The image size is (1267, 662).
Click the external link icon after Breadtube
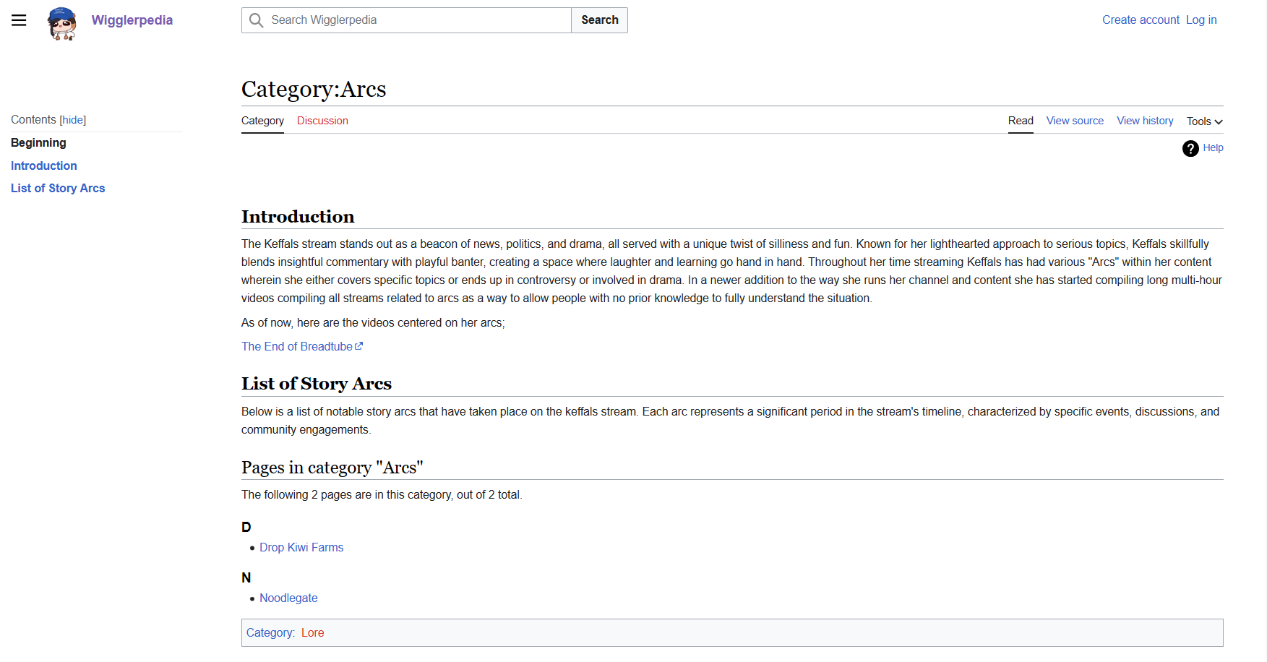[359, 346]
